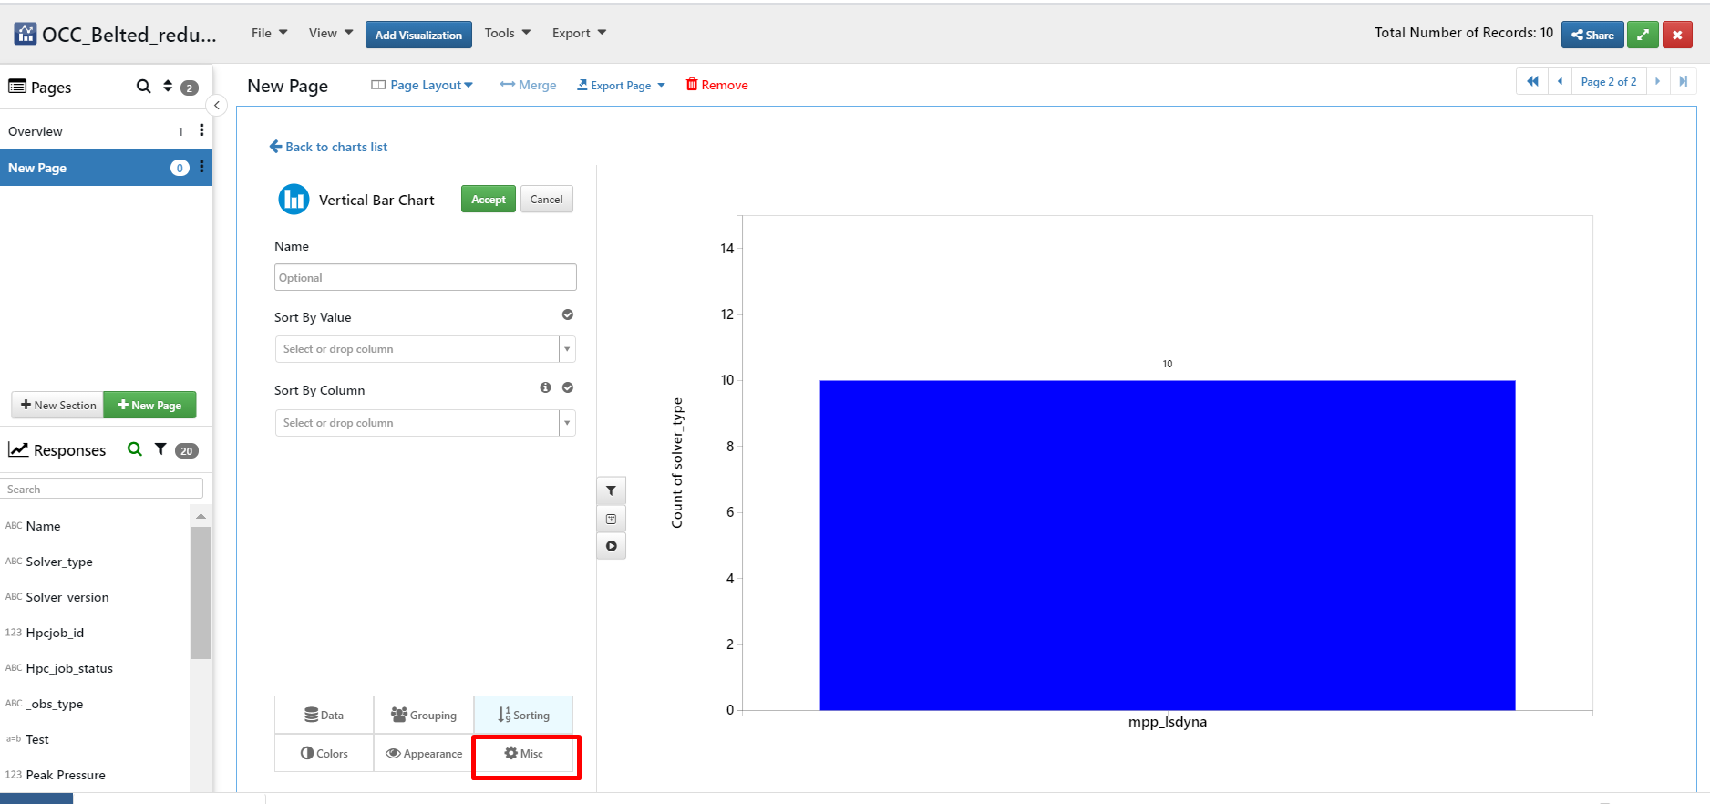Accept the chart configuration
The width and height of the screenshot is (1710, 804).
[488, 199]
